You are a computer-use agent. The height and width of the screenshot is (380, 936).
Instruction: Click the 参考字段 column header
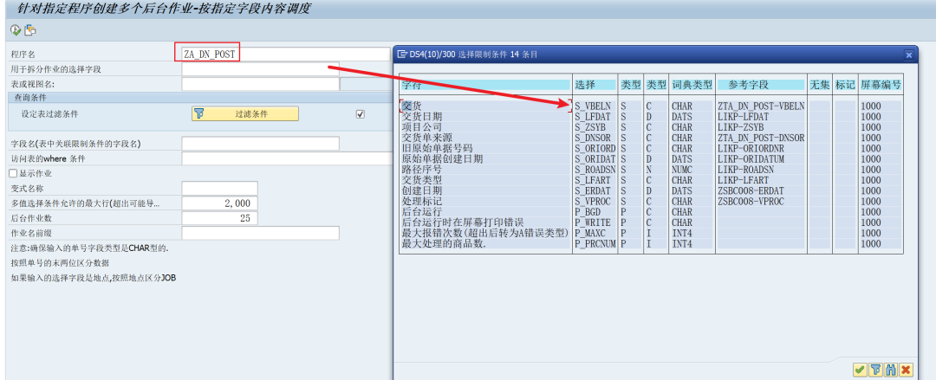(761, 86)
